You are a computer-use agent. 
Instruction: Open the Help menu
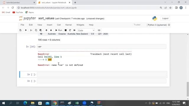[91, 25]
